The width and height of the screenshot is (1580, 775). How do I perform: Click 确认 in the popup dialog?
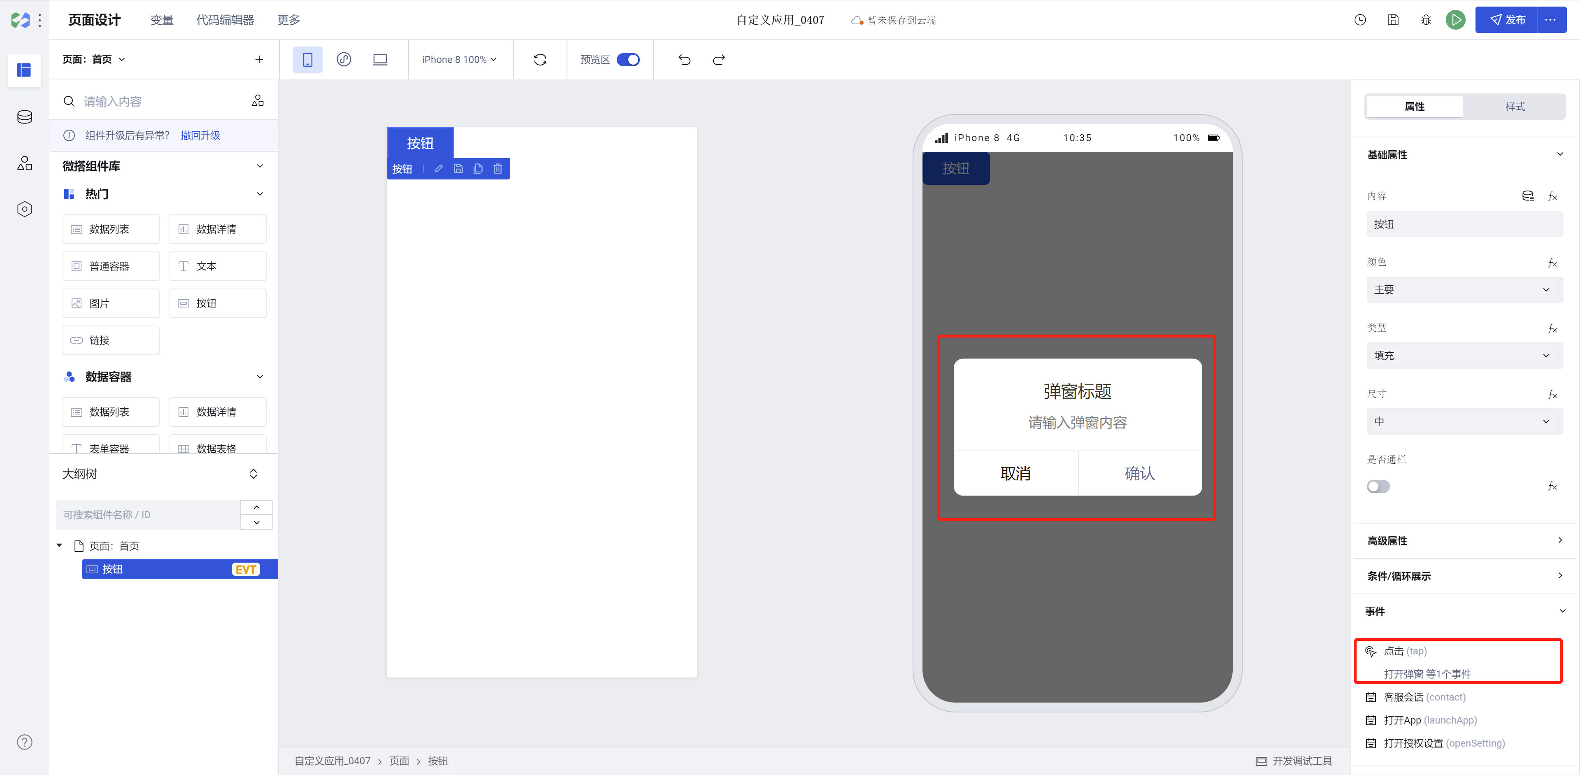click(x=1140, y=473)
